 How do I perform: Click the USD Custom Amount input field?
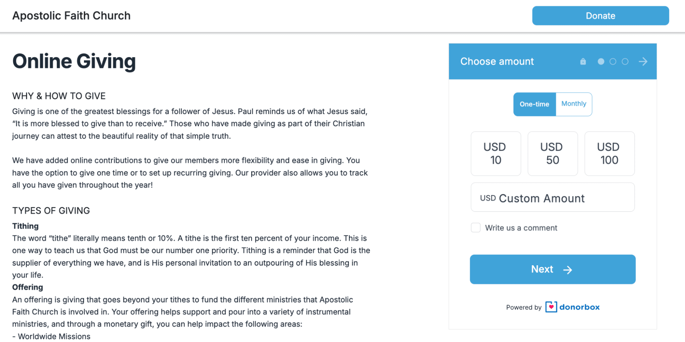point(552,197)
